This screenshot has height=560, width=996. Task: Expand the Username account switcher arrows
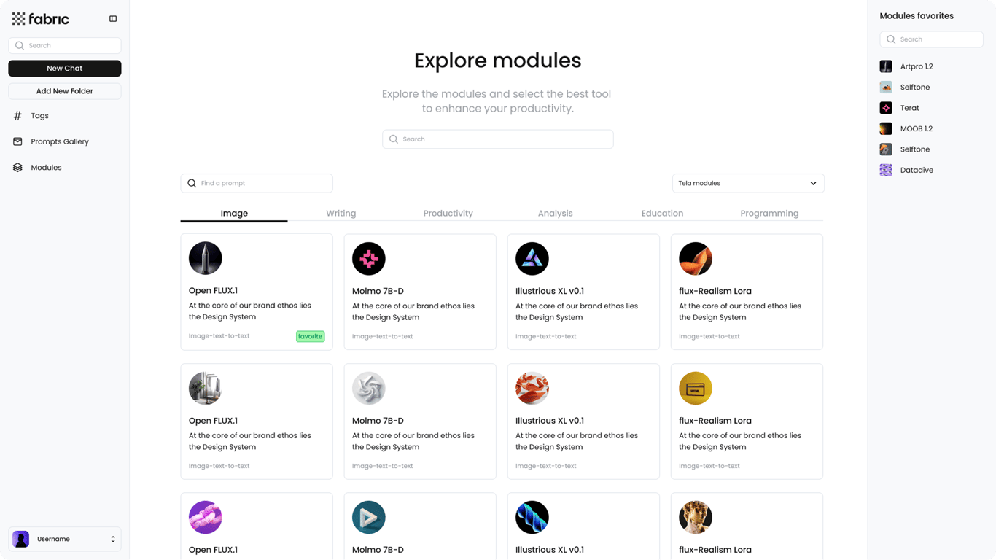coord(113,540)
